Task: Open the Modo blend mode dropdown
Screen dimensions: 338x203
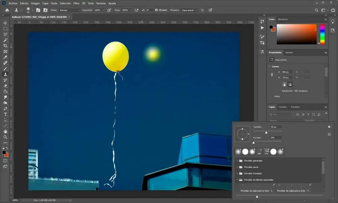Action: coord(70,10)
